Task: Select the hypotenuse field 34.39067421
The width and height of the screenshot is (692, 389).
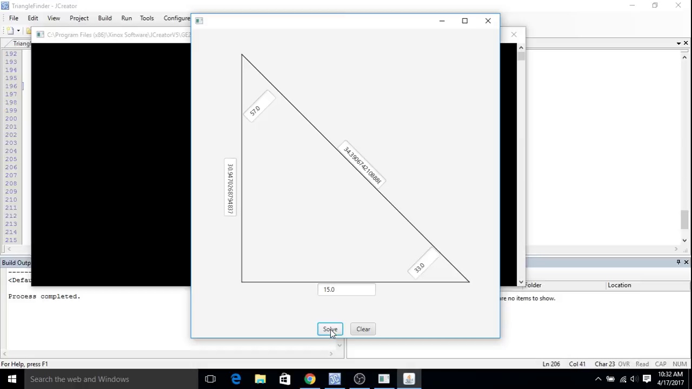Action: pos(362,165)
